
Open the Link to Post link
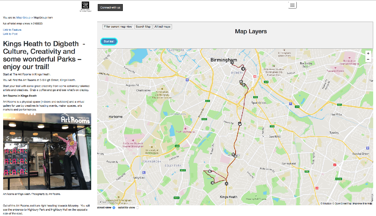click(10, 34)
